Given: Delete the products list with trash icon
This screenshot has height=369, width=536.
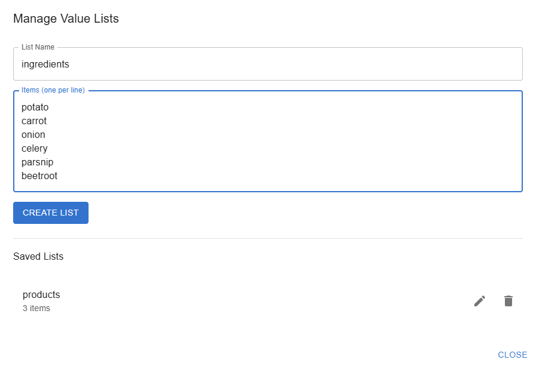Looking at the screenshot, I should [508, 301].
